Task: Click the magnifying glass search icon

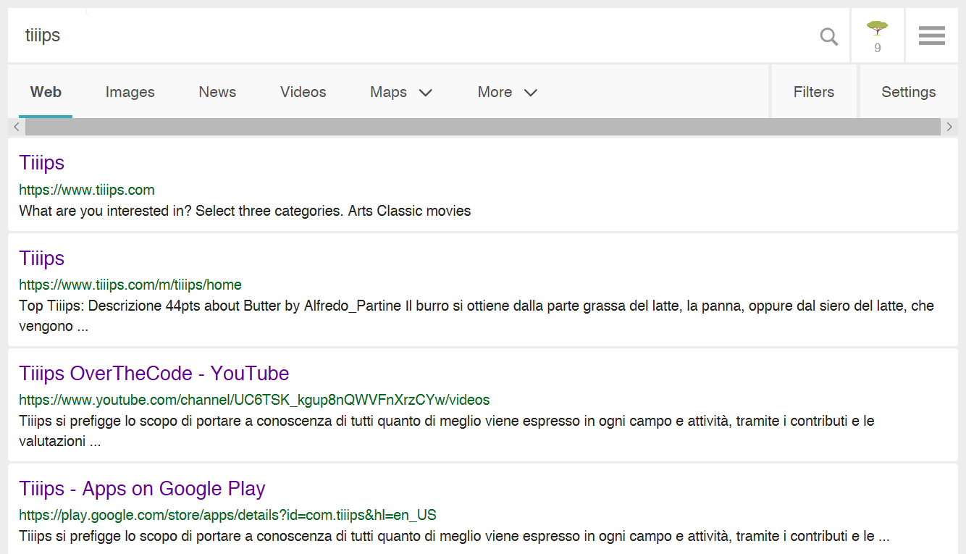Action: pyautogui.click(x=828, y=36)
